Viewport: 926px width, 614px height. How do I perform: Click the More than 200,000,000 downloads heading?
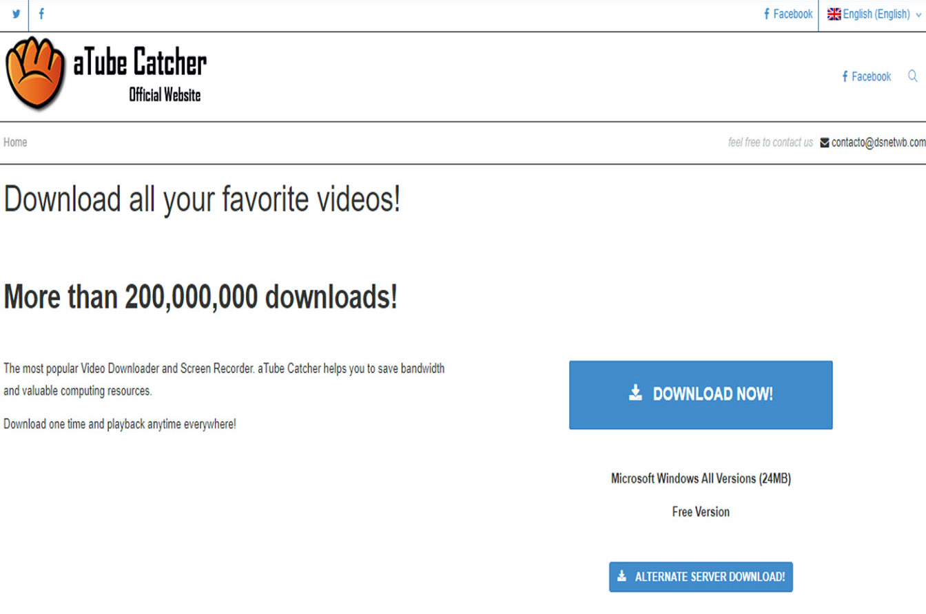pyautogui.click(x=200, y=297)
